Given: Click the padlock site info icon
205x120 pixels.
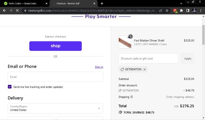Looking at the screenshot, I should point(25,11).
